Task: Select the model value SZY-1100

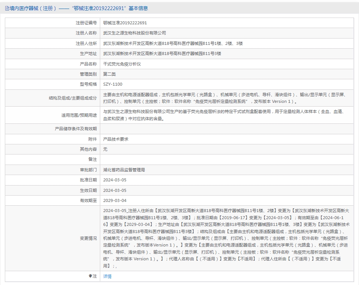Action: (x=113, y=84)
